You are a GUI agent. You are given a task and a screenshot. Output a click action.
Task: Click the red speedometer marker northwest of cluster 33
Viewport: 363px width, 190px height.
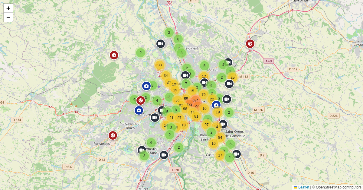tap(114, 55)
